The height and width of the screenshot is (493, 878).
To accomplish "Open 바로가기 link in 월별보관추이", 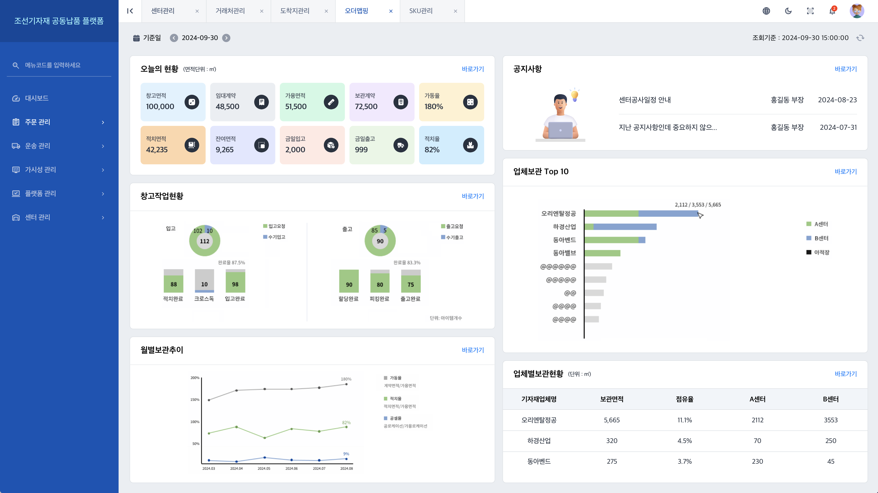I will (x=473, y=350).
